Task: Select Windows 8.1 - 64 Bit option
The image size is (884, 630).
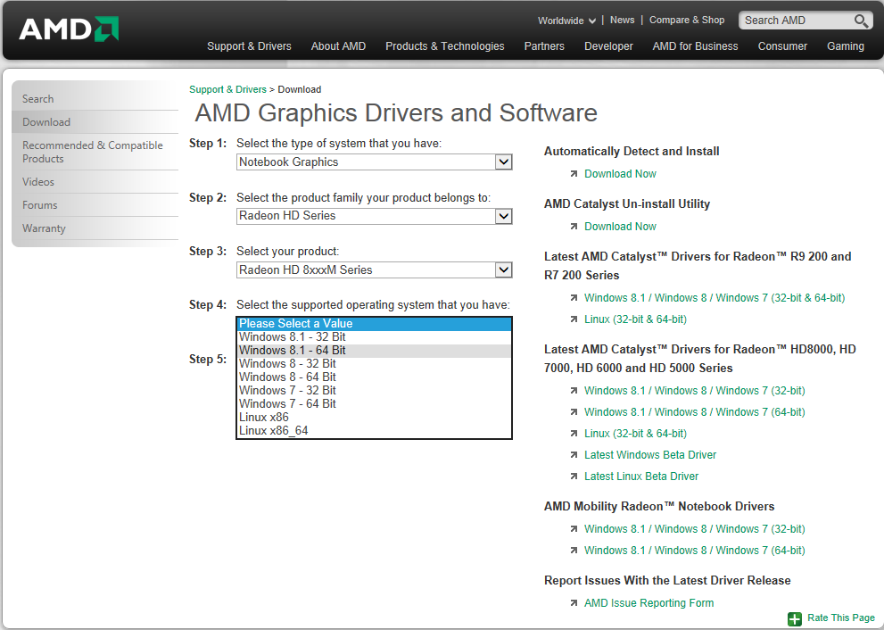Action: coord(293,351)
